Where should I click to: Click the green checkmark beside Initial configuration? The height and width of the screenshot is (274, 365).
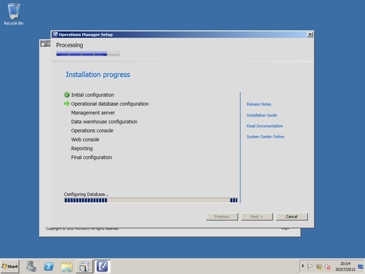point(67,95)
